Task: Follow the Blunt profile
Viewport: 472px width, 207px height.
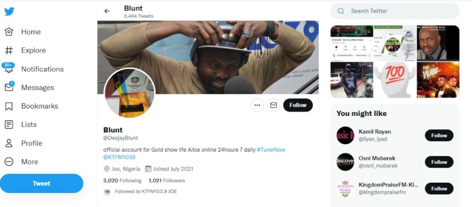Action: point(298,105)
